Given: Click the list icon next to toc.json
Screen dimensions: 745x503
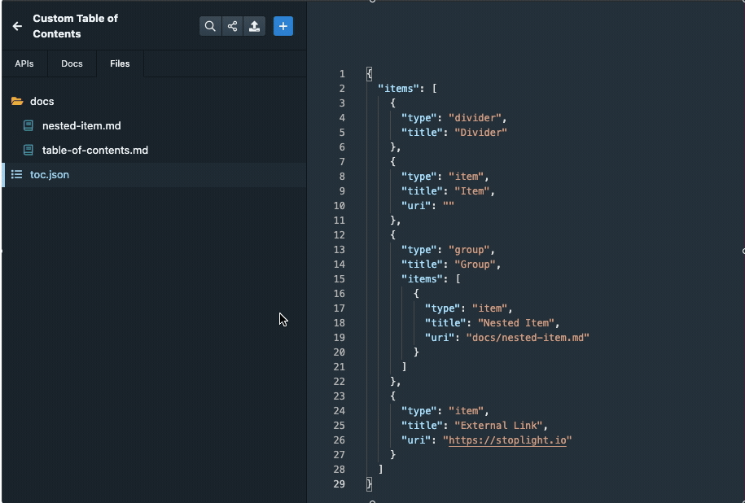Looking at the screenshot, I should click(x=16, y=174).
